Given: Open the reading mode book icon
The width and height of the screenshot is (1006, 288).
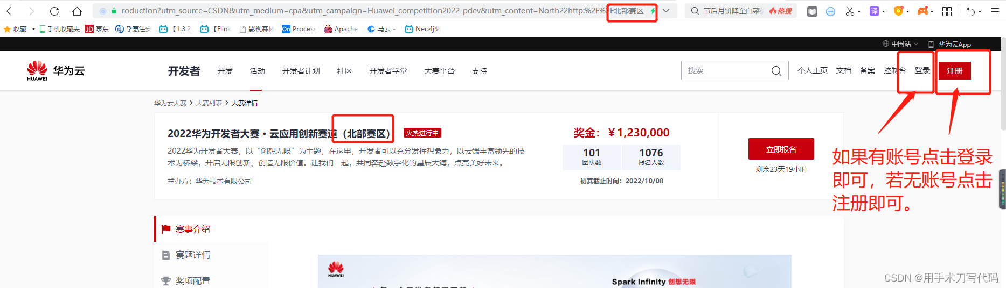Looking at the screenshot, I should coord(812,11).
